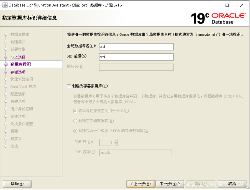
Task: Close the Database Configuration Assistant window
Action: [242, 5]
